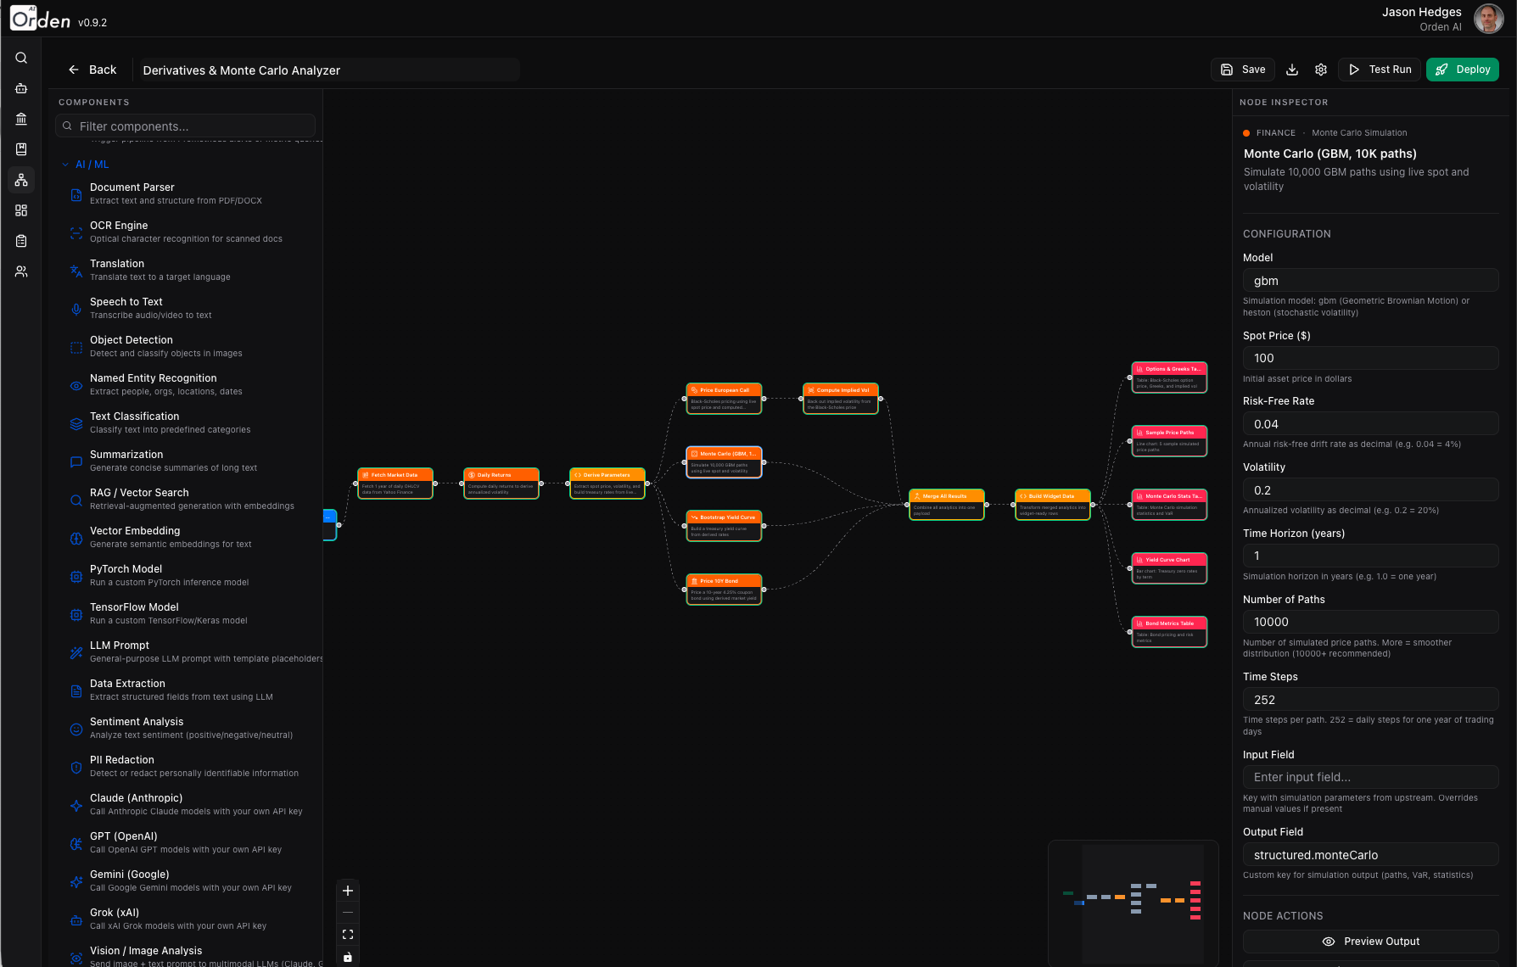The width and height of the screenshot is (1517, 967).
Task: Open the bank/finance section in the sidebar
Action: click(21, 119)
